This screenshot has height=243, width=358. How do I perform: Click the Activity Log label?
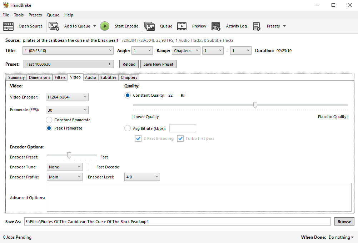point(236,26)
